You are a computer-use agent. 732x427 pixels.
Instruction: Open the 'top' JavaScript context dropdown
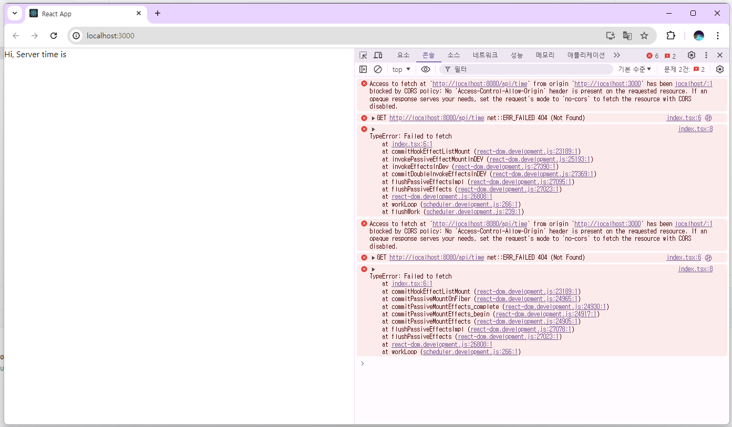[x=401, y=69]
